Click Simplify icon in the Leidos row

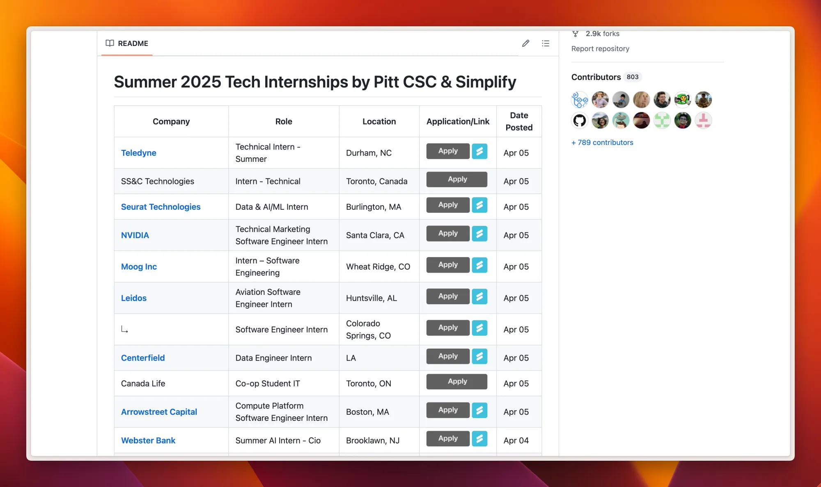click(x=479, y=296)
